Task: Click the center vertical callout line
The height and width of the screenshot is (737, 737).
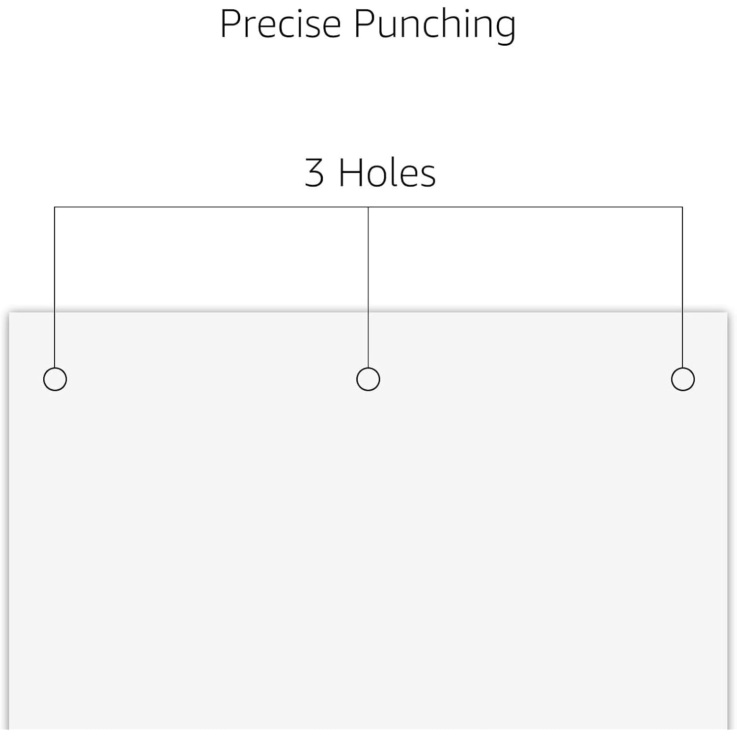Action: [368, 287]
